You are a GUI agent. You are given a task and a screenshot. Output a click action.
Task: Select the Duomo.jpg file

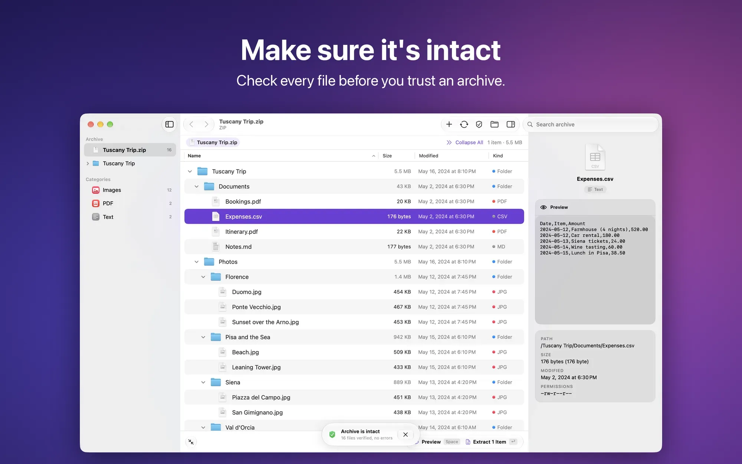point(354,292)
